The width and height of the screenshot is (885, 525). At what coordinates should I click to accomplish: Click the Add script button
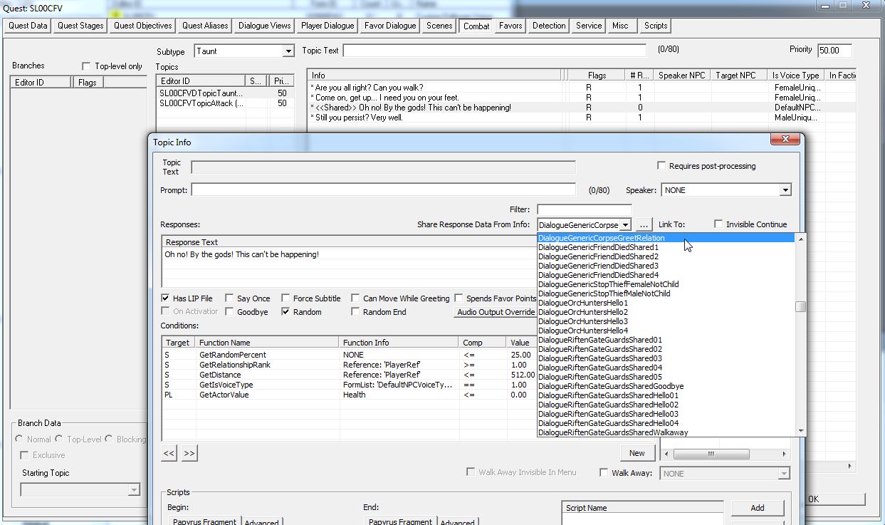(x=758, y=508)
